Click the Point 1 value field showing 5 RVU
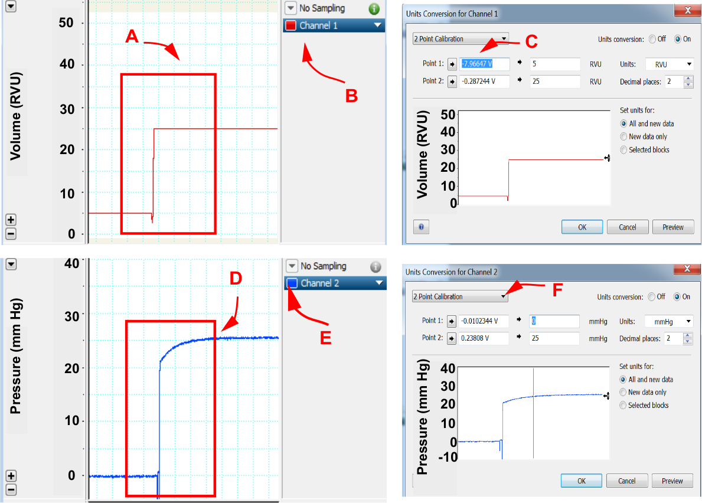The image size is (702, 503). point(555,64)
